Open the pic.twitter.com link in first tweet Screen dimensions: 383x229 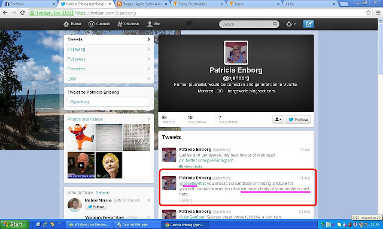206,160
